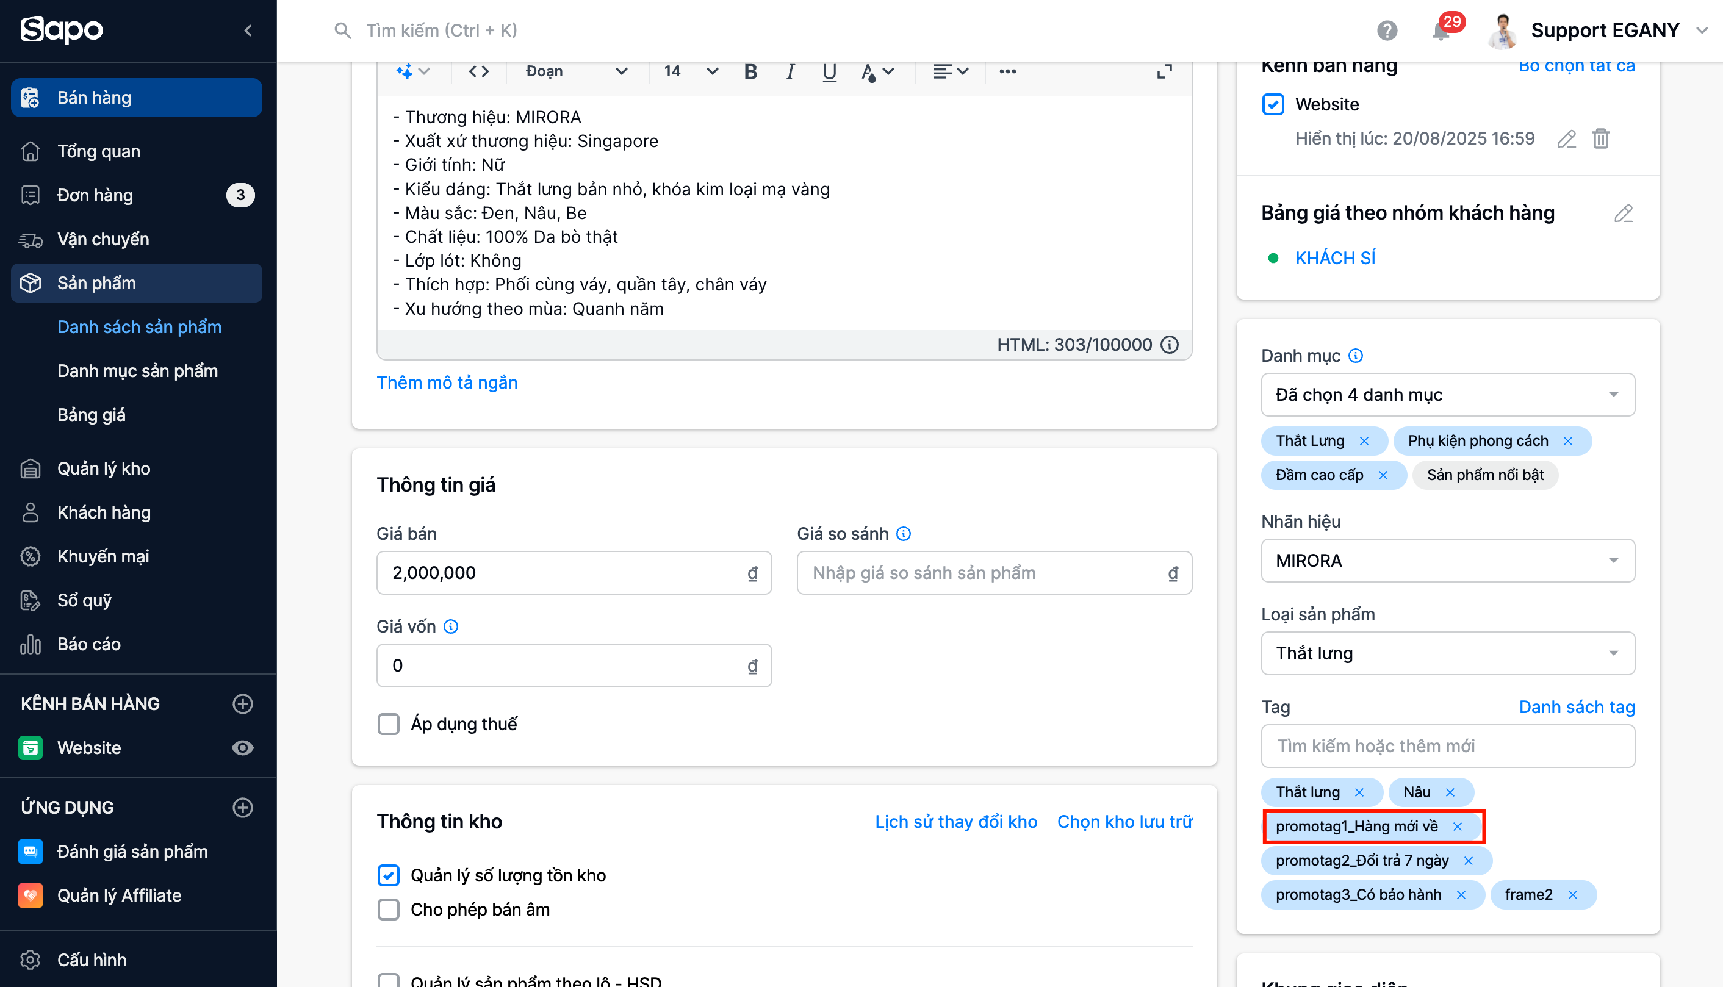Open the HTML source code view
1723x987 pixels.
[x=478, y=72]
